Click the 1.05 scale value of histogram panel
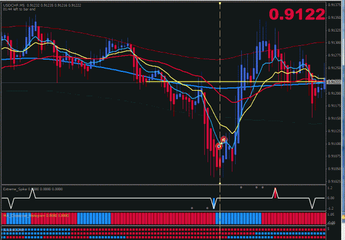This screenshot has width=345, height=240. coord(331,214)
